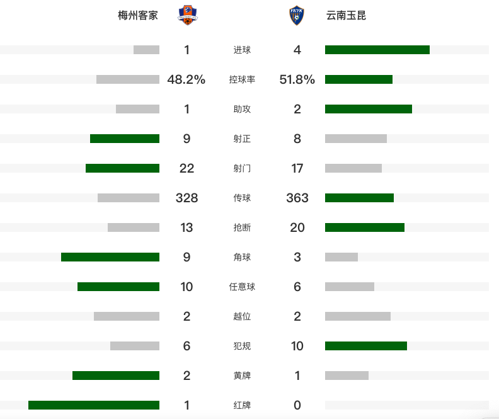The height and width of the screenshot is (419, 499).
Task: Click the Yunnan Yukun team logo
Action: pos(297,15)
